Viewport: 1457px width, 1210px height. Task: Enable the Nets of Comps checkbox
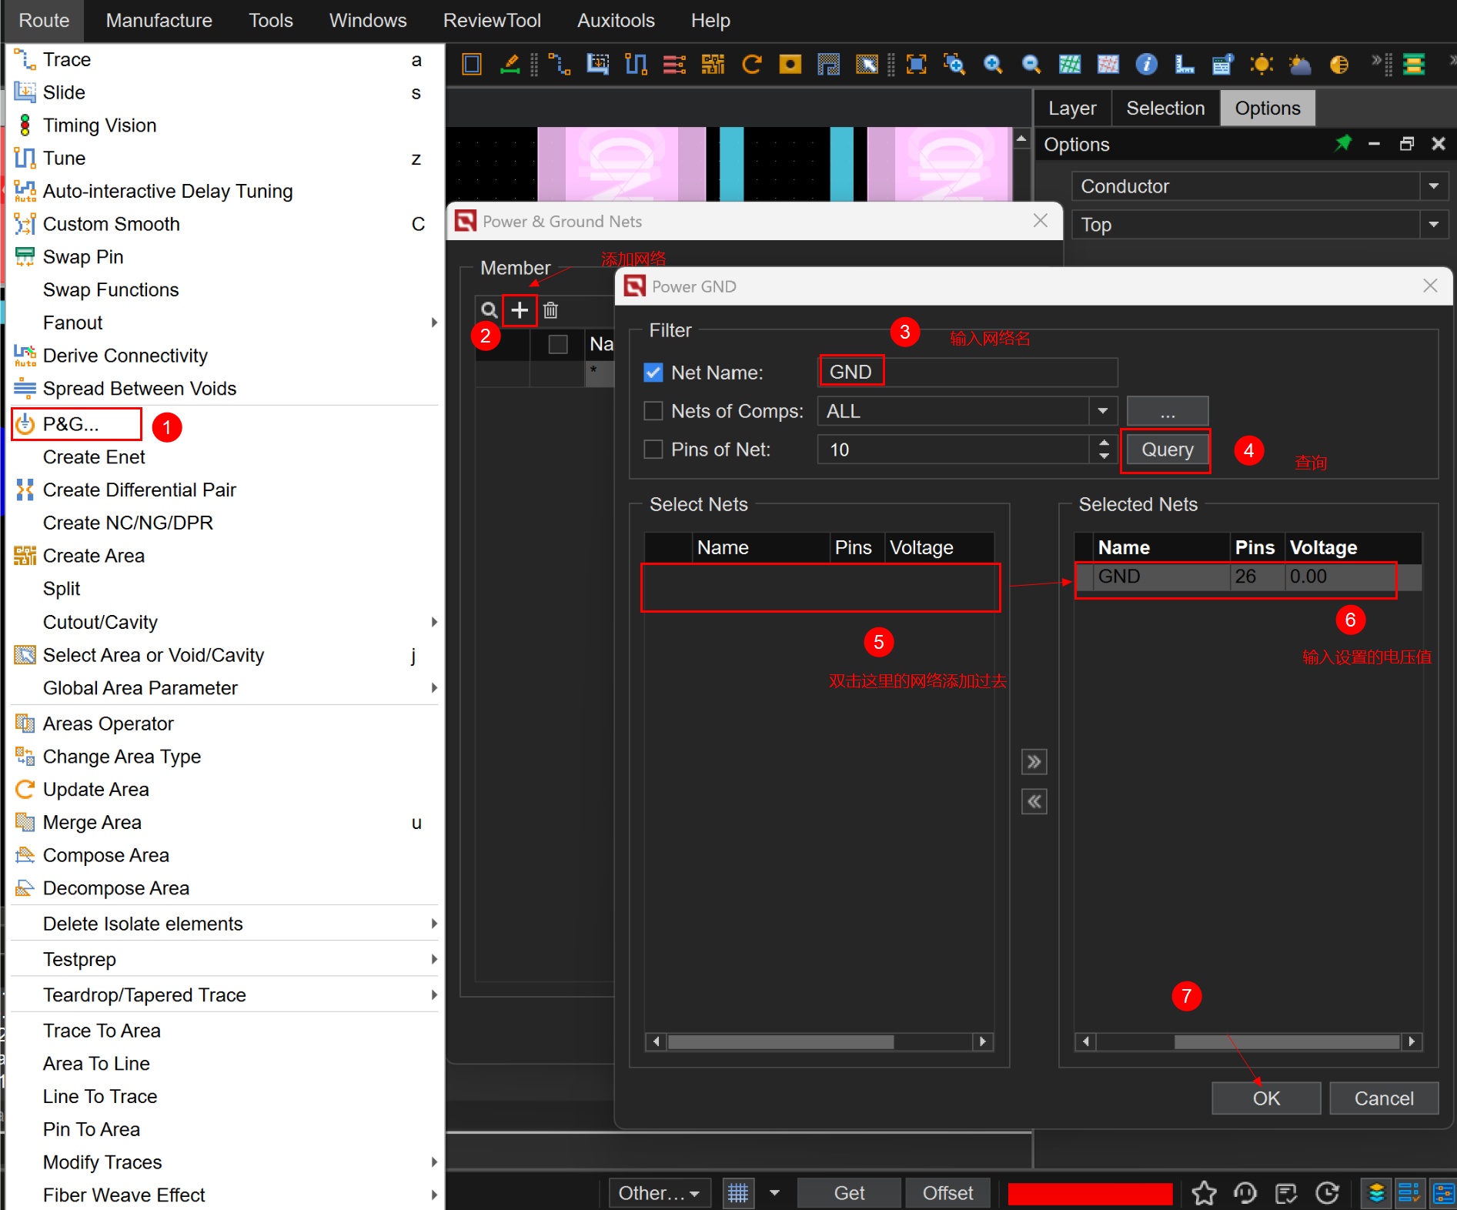(x=653, y=411)
